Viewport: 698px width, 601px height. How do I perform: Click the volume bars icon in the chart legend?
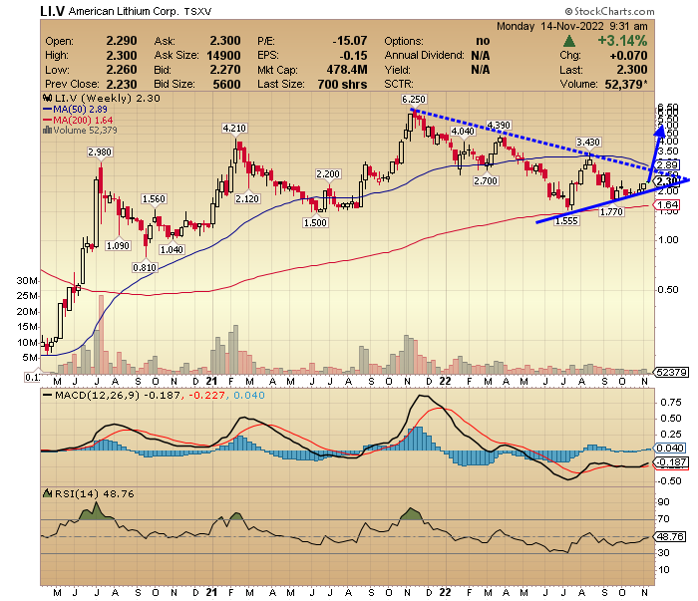click(47, 131)
